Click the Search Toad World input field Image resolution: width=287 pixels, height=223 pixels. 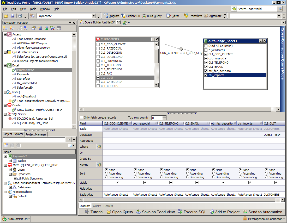257,9
